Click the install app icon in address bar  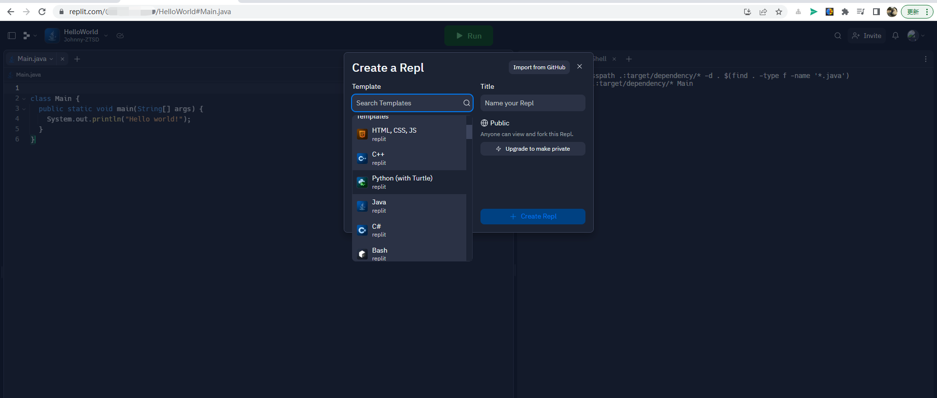pyautogui.click(x=748, y=12)
